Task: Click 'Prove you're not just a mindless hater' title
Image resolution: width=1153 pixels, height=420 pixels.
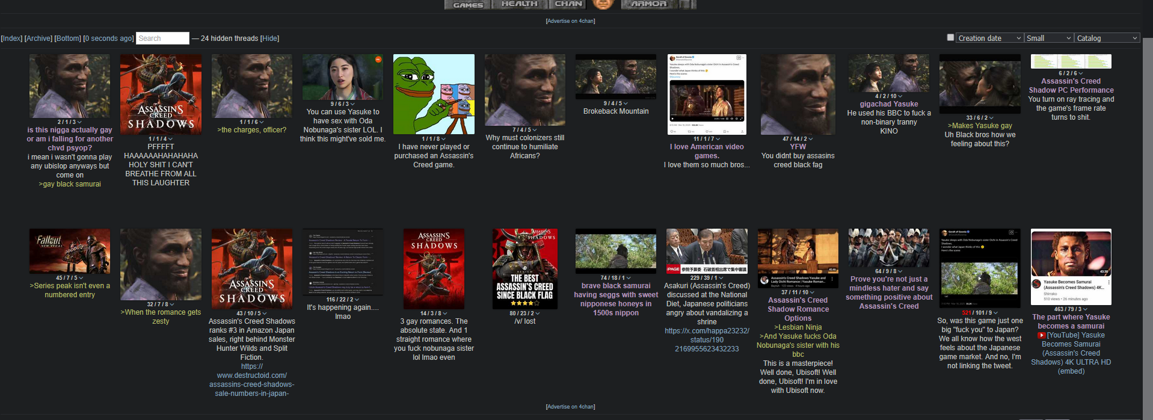Action: pyautogui.click(x=889, y=292)
